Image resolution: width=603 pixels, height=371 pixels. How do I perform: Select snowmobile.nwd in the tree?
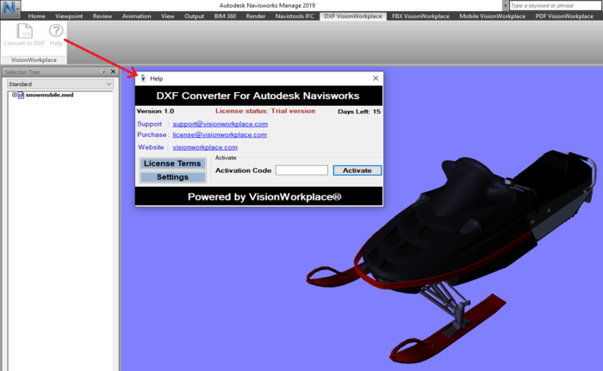tap(50, 95)
